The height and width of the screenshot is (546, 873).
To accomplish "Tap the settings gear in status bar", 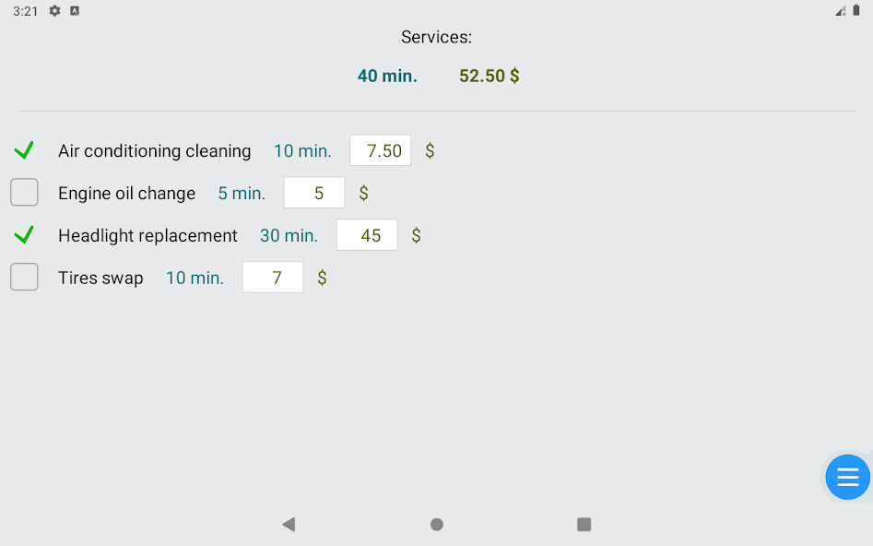I will coord(54,10).
